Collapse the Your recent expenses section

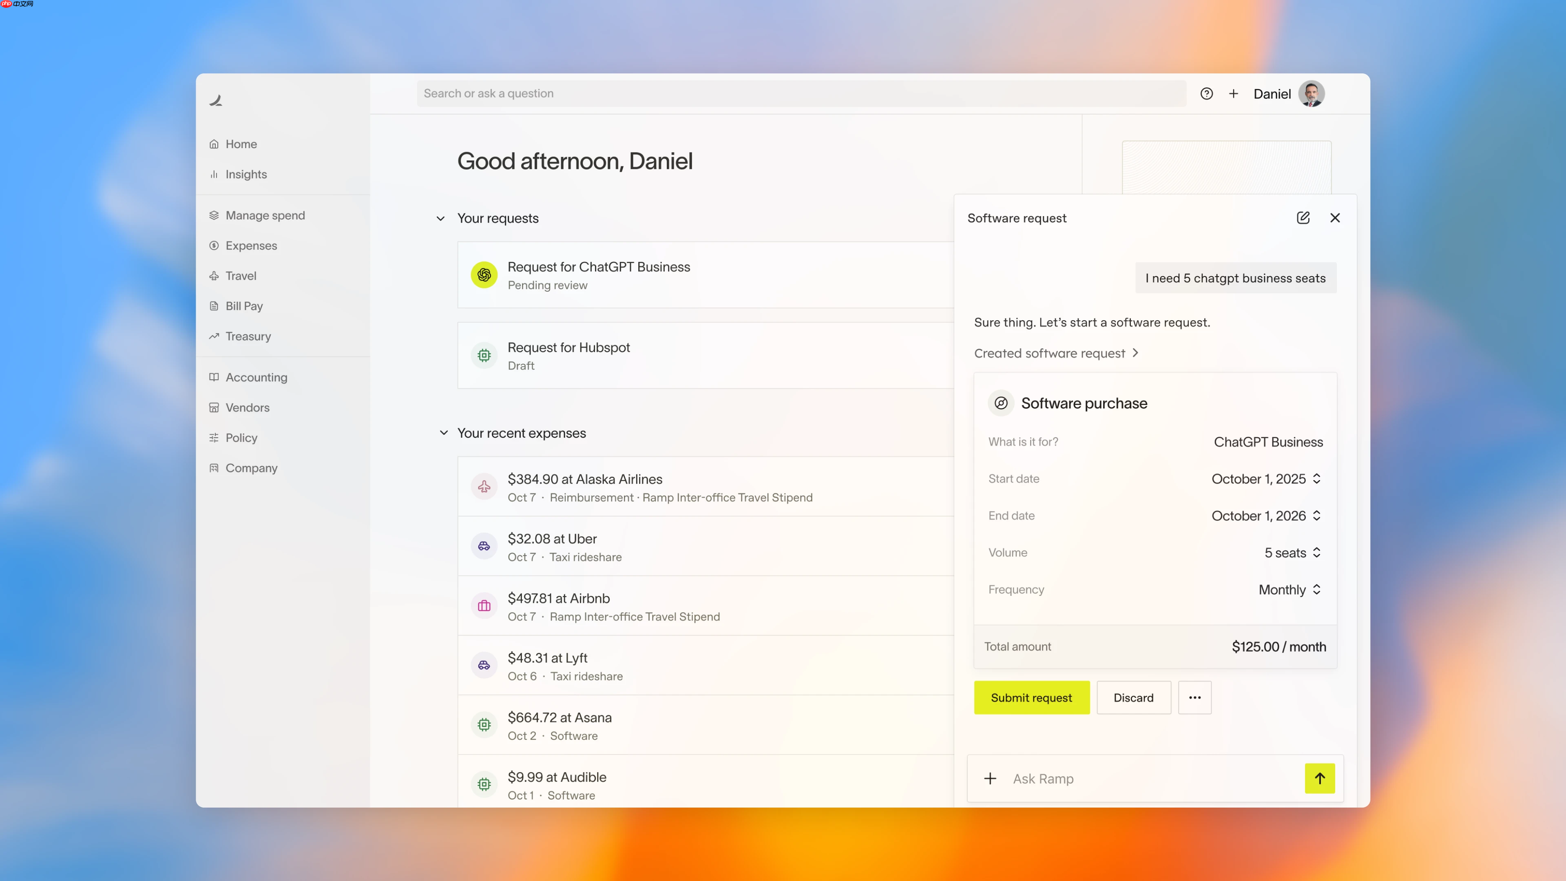coord(444,433)
